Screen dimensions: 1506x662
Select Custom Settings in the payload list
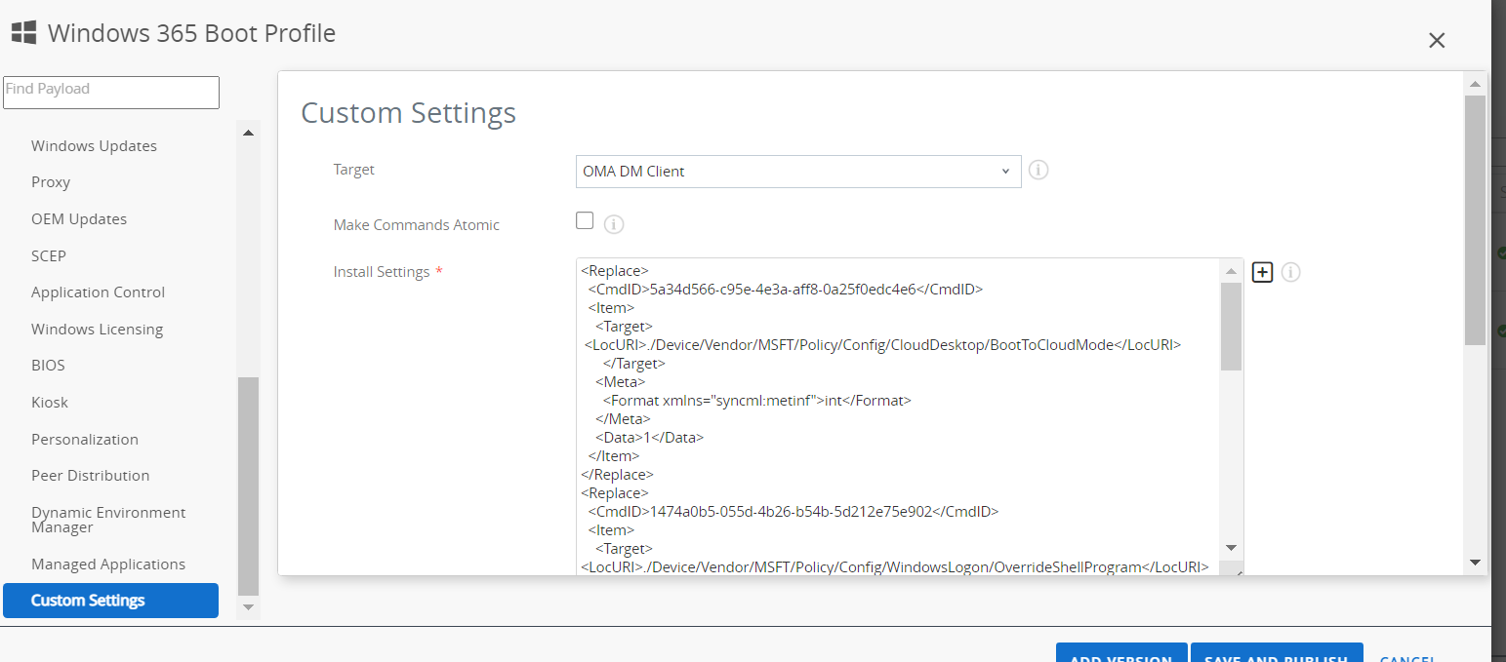point(110,601)
